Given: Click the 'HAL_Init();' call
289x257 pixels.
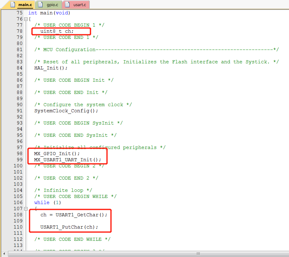Looking at the screenshot, I should pos(51,68).
